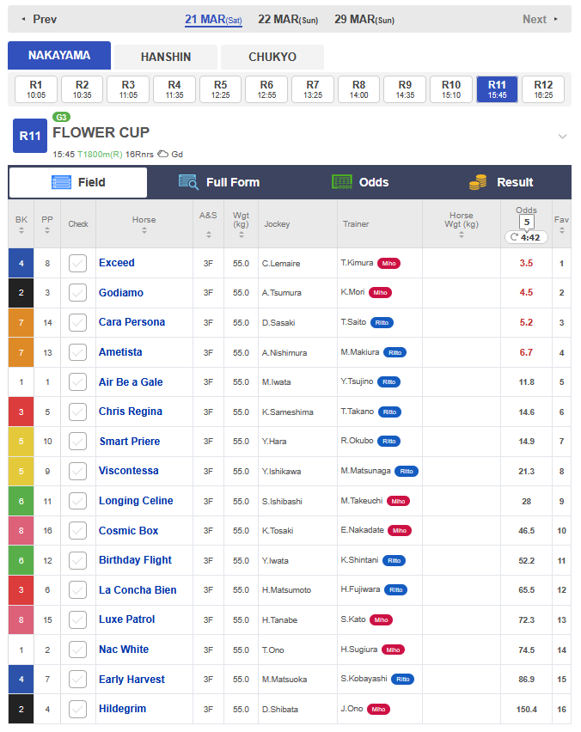Click the Ritto badge beside T.Saito

[382, 322]
